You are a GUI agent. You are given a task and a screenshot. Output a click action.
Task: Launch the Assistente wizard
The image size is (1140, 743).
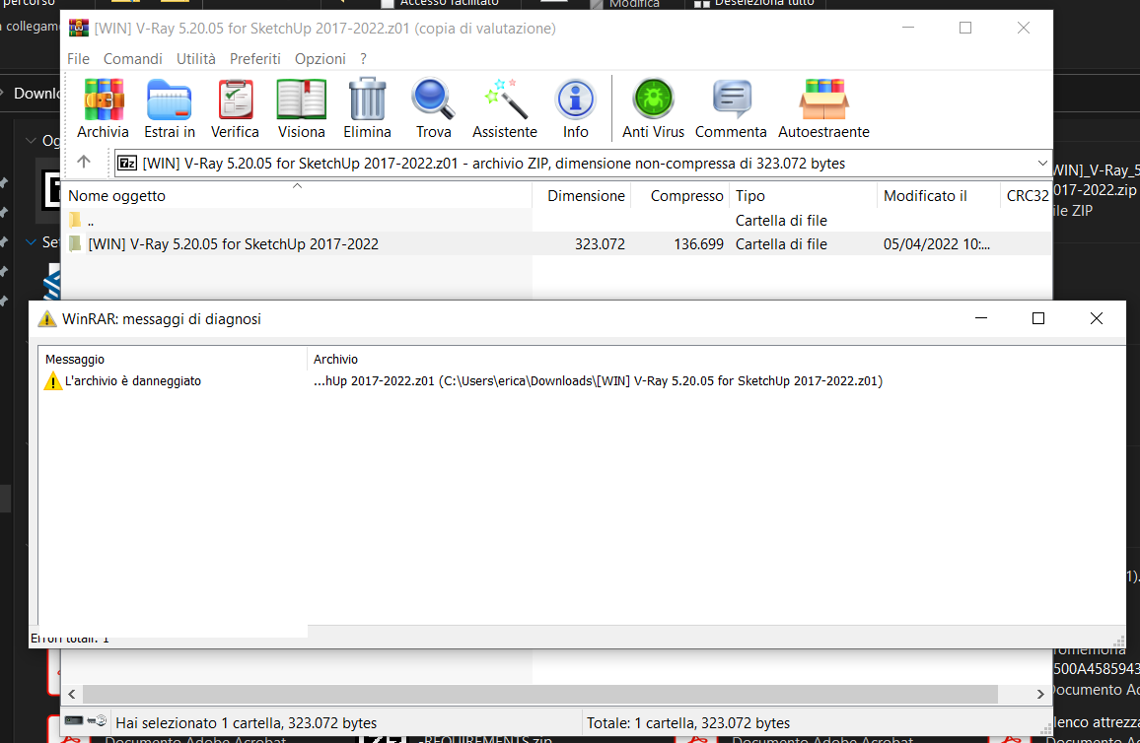pyautogui.click(x=505, y=108)
